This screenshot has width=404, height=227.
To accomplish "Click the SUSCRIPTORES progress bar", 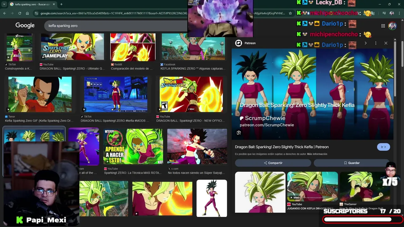I will pyautogui.click(x=362, y=219).
